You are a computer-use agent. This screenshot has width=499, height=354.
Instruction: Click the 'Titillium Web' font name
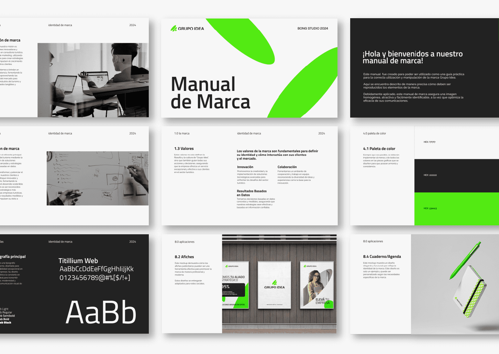[x=78, y=261]
